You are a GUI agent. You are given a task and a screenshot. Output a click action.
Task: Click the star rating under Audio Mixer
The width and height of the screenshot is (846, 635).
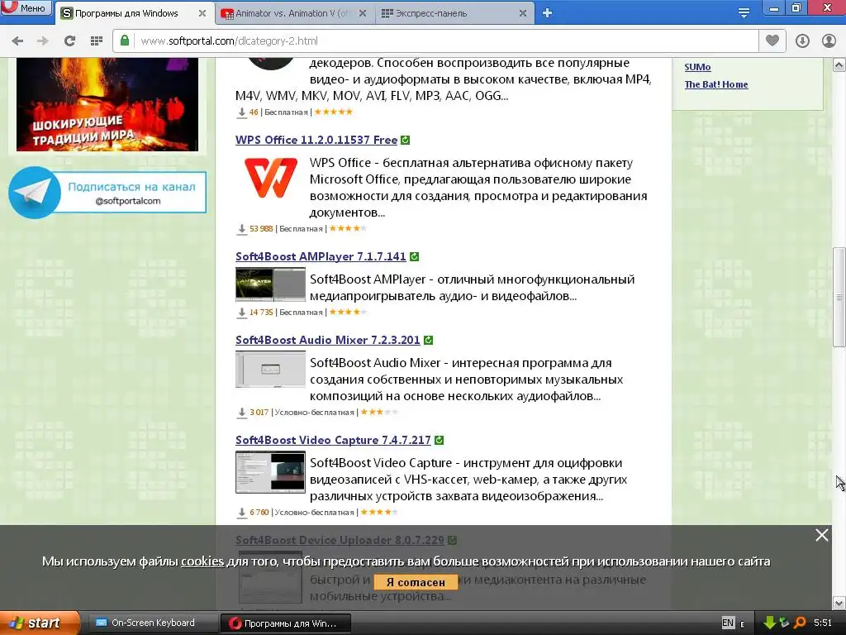[379, 412]
